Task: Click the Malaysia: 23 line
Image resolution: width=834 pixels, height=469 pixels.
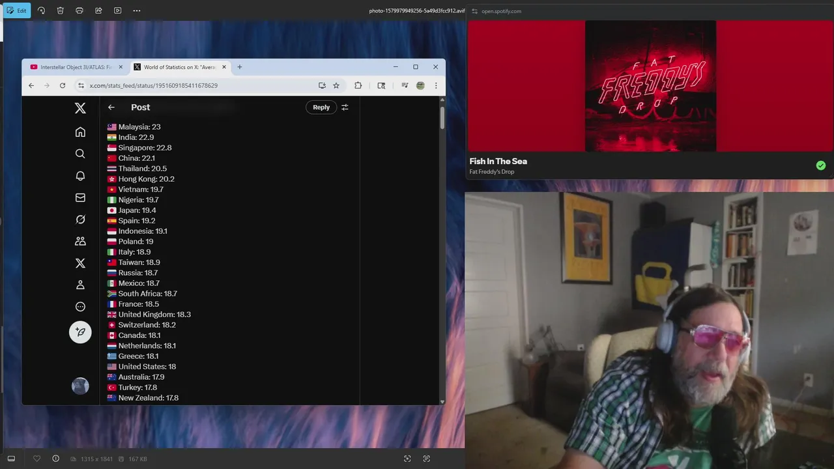Action: 134,127
